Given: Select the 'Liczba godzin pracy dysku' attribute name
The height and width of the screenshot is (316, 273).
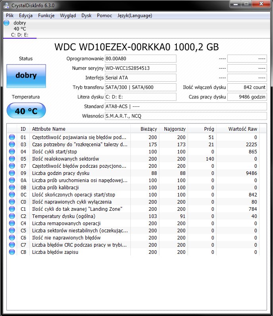Looking at the screenshot, I should pyautogui.click(x=61, y=173).
